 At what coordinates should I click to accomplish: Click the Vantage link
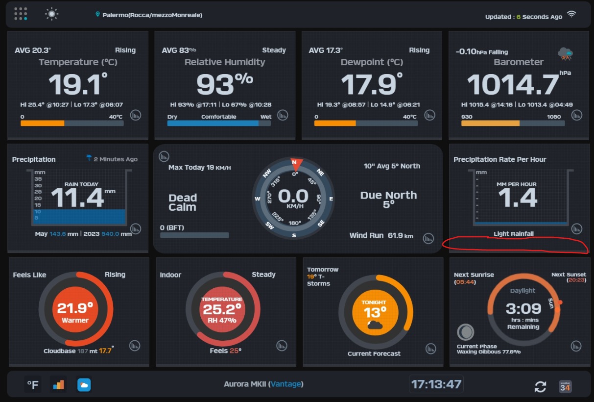[x=285, y=384]
